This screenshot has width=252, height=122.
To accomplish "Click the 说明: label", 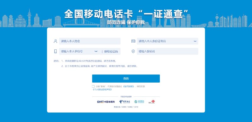I will click(56, 61).
